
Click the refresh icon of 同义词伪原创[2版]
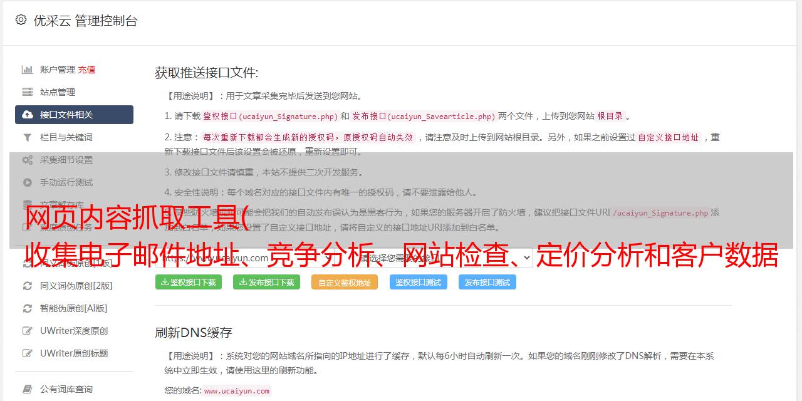pos(28,286)
